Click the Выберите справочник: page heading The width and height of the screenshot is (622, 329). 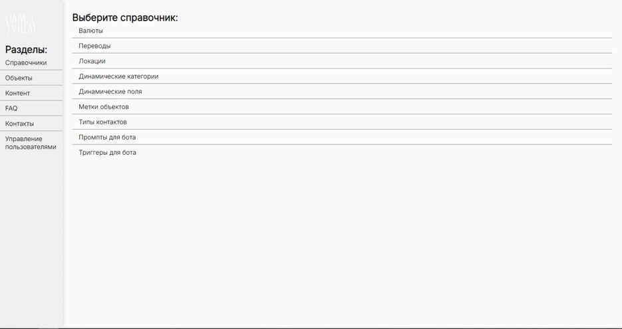pyautogui.click(x=125, y=18)
